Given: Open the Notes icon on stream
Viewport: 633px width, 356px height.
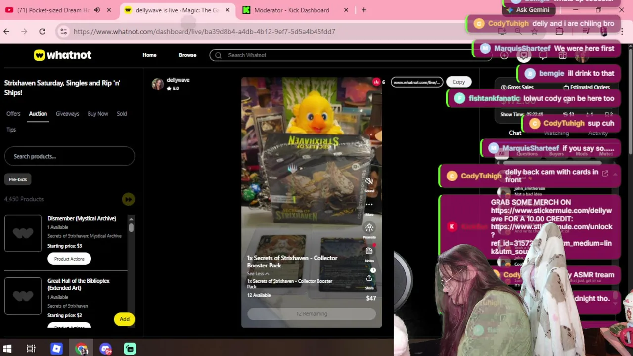Looking at the screenshot, I should pos(369,251).
